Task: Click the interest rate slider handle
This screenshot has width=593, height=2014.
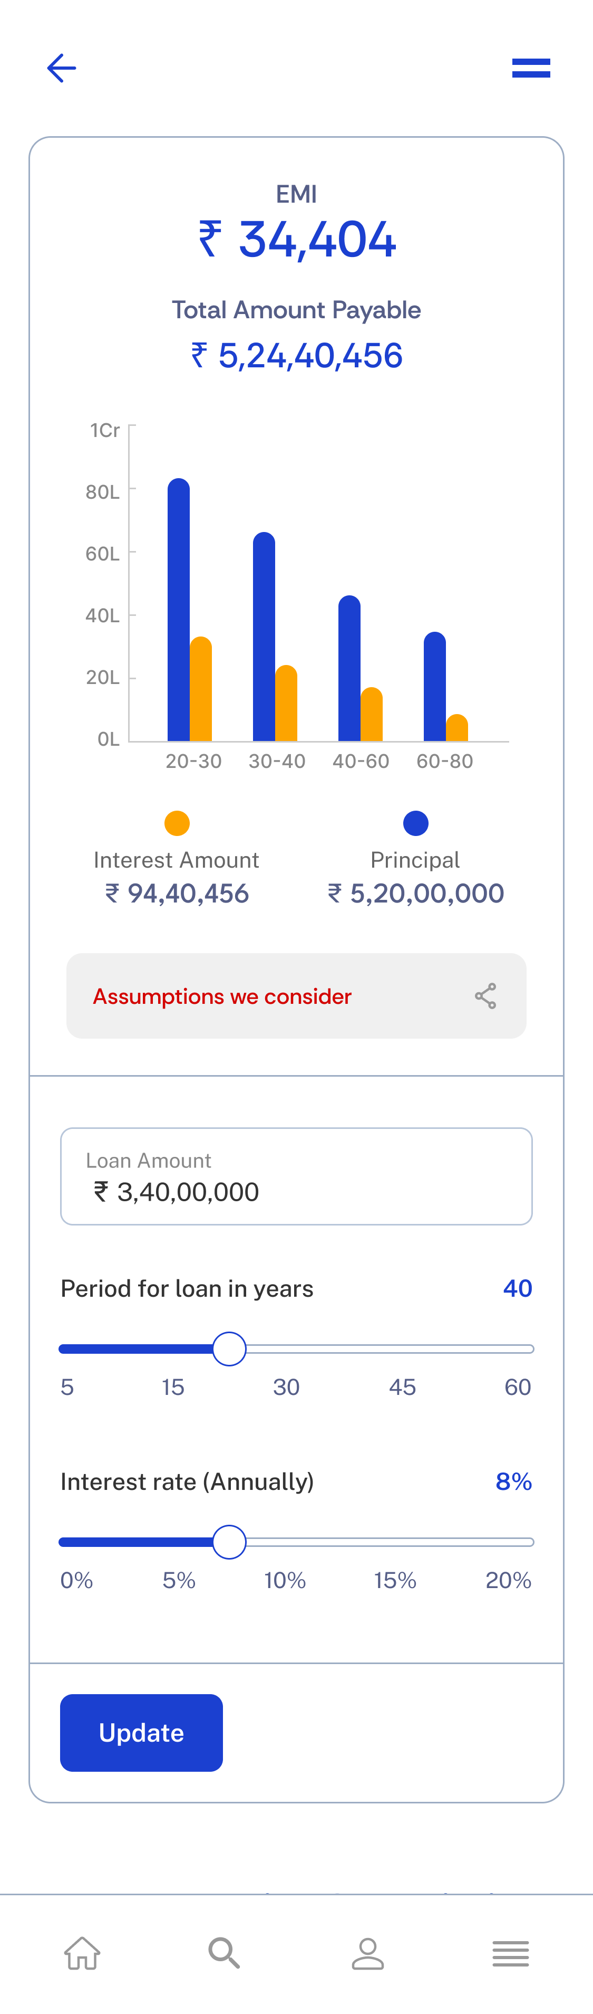Action: tap(230, 1542)
